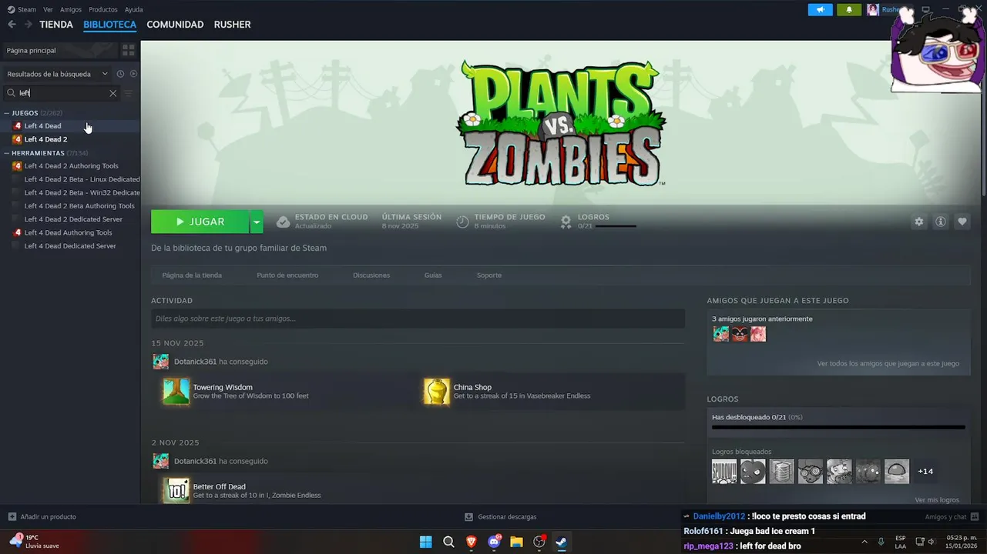987x554 pixels.
Task: Open the Productos menu
Action: pos(103,9)
